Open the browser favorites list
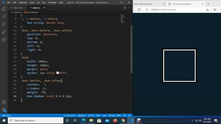This screenshot has height=124, width=221. click(215, 10)
